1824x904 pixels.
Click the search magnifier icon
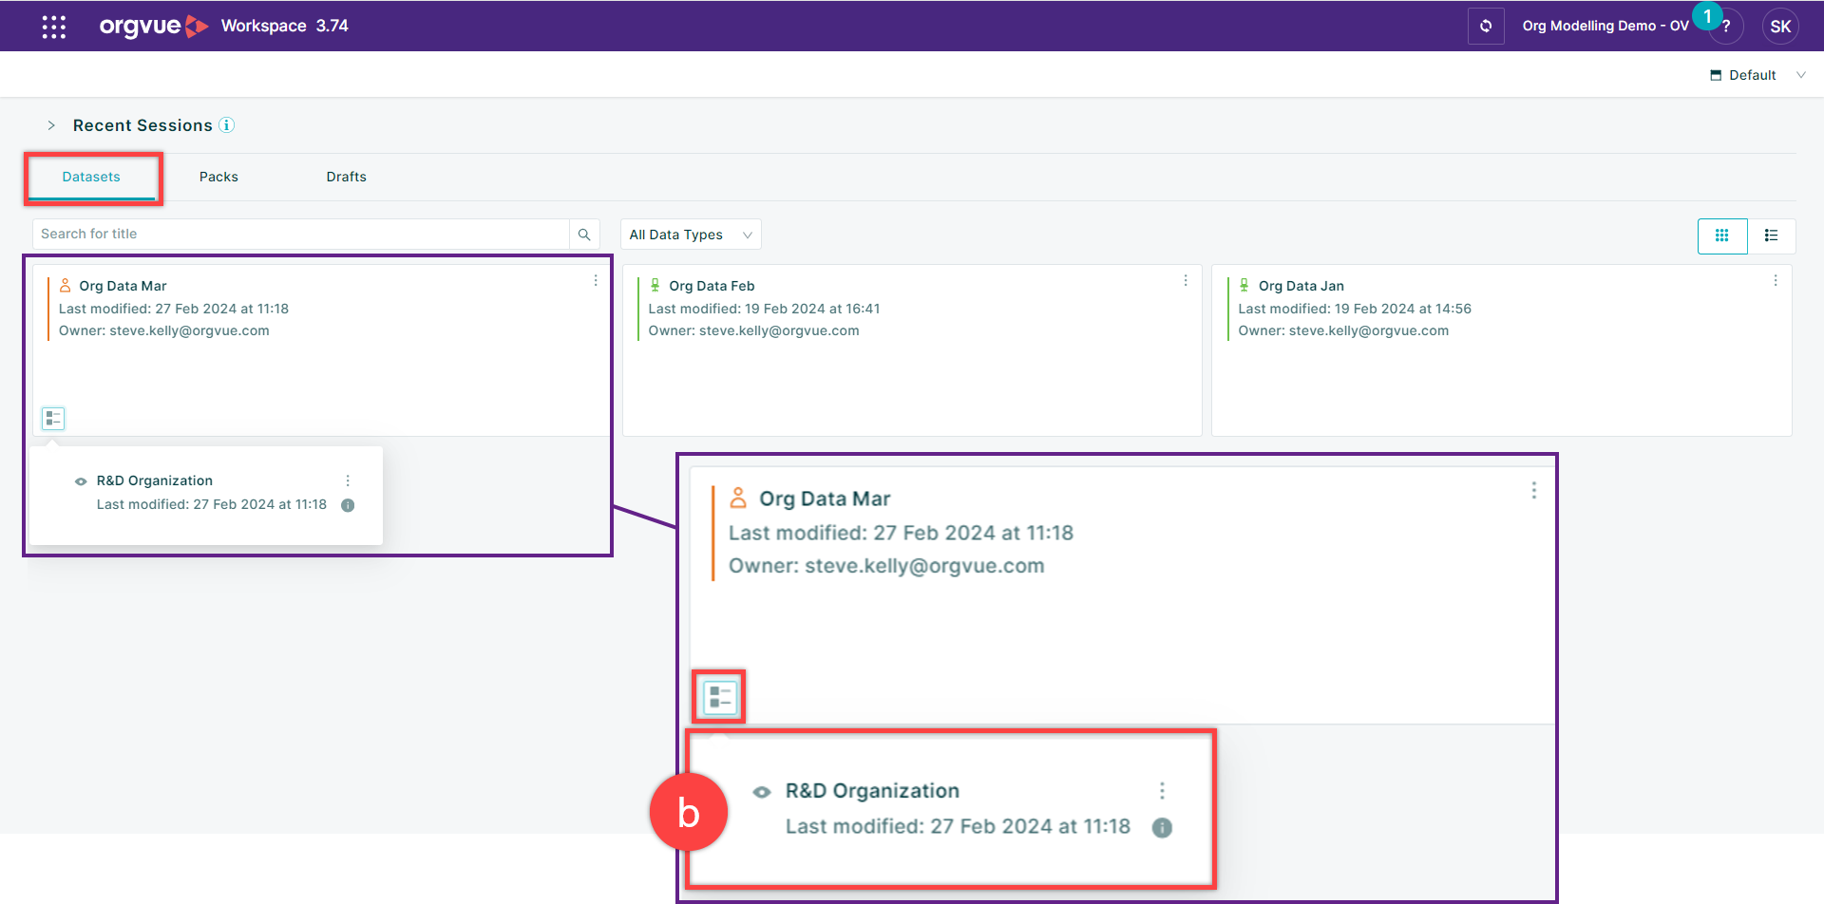point(584,235)
